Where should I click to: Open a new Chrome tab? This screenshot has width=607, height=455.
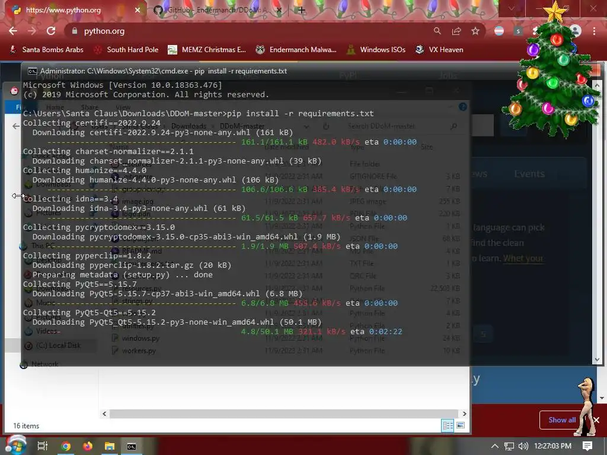(x=302, y=10)
